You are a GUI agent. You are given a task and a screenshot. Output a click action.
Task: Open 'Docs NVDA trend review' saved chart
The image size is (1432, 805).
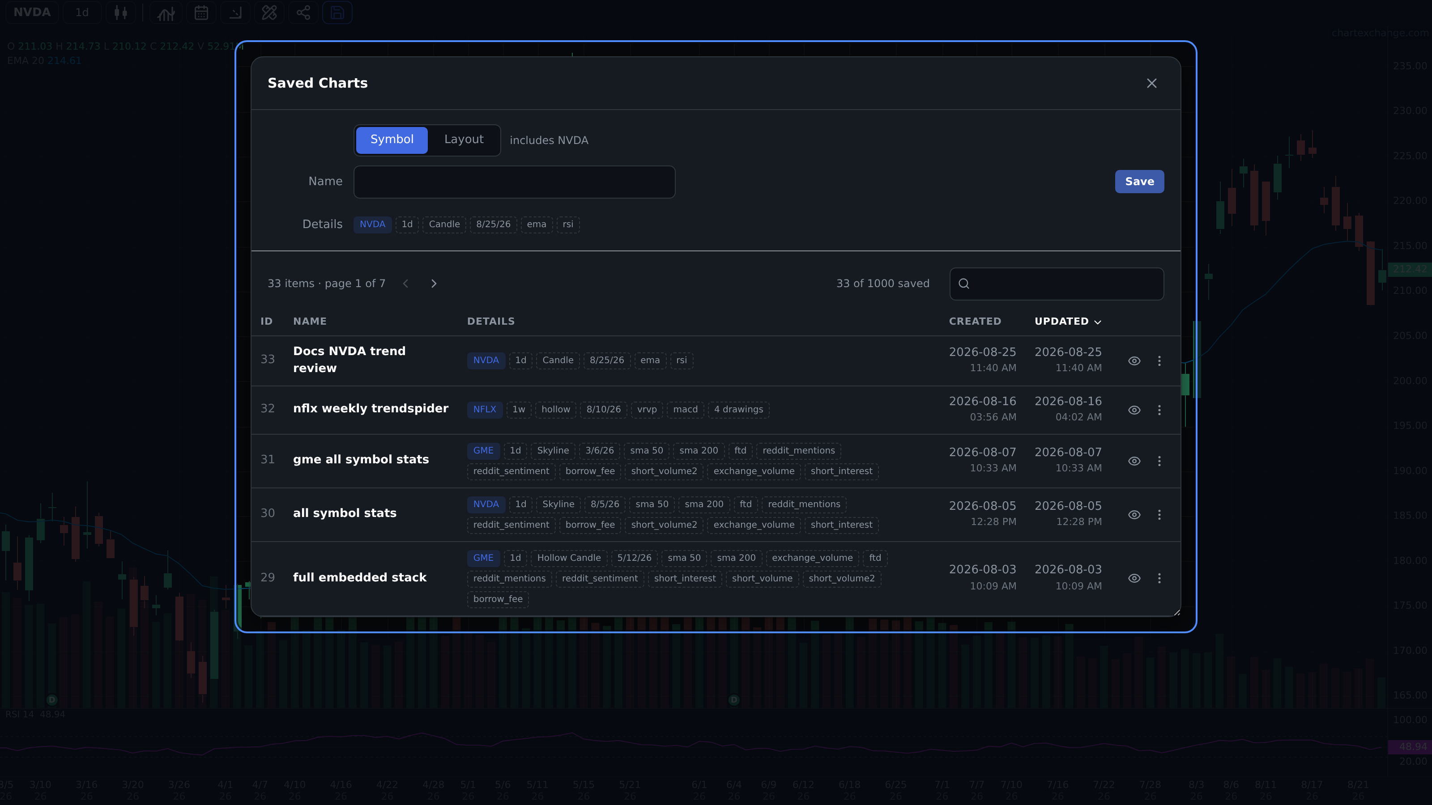(x=349, y=360)
